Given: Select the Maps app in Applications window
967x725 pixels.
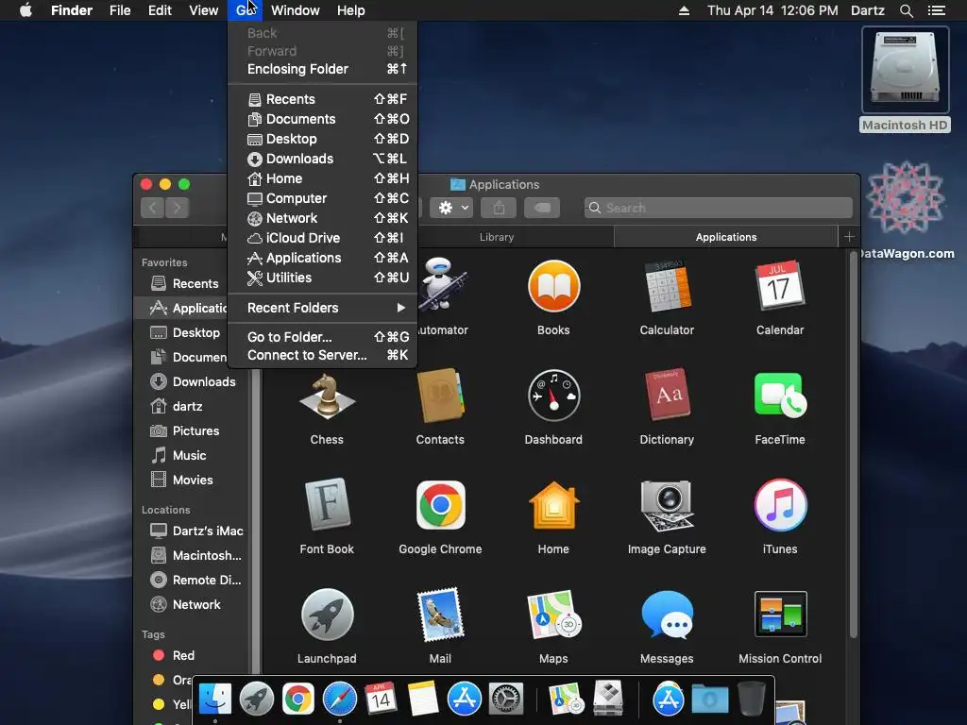Looking at the screenshot, I should pyautogui.click(x=553, y=615).
